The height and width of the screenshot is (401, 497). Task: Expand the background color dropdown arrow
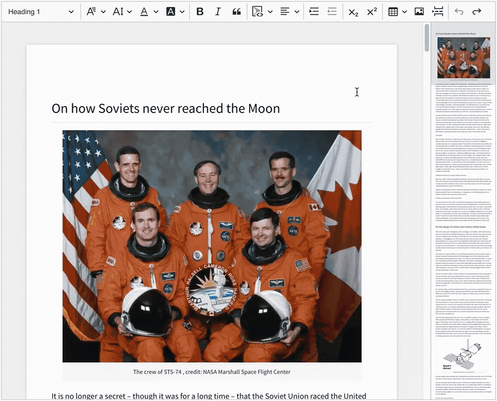pyautogui.click(x=182, y=12)
